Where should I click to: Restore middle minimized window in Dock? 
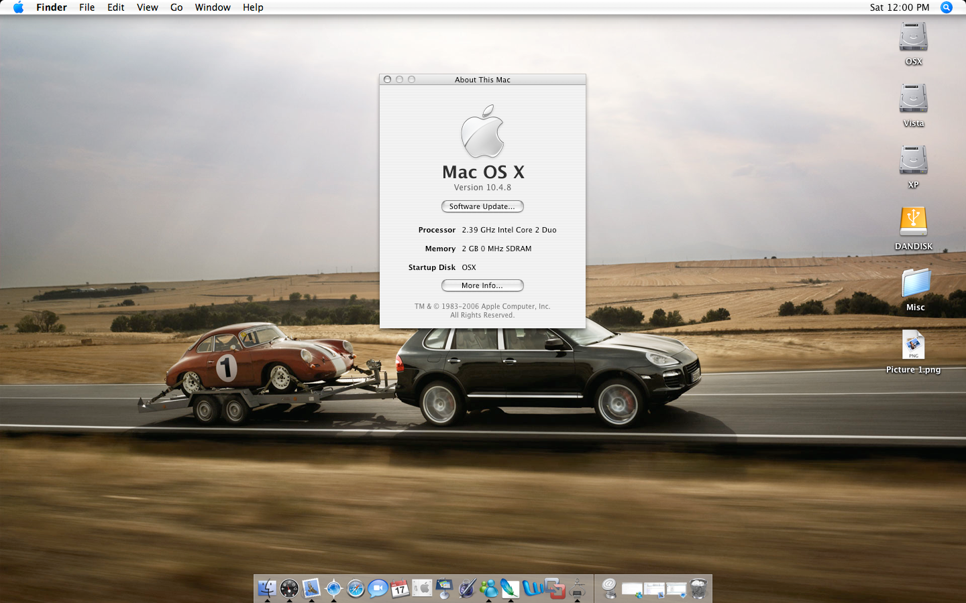[654, 590]
